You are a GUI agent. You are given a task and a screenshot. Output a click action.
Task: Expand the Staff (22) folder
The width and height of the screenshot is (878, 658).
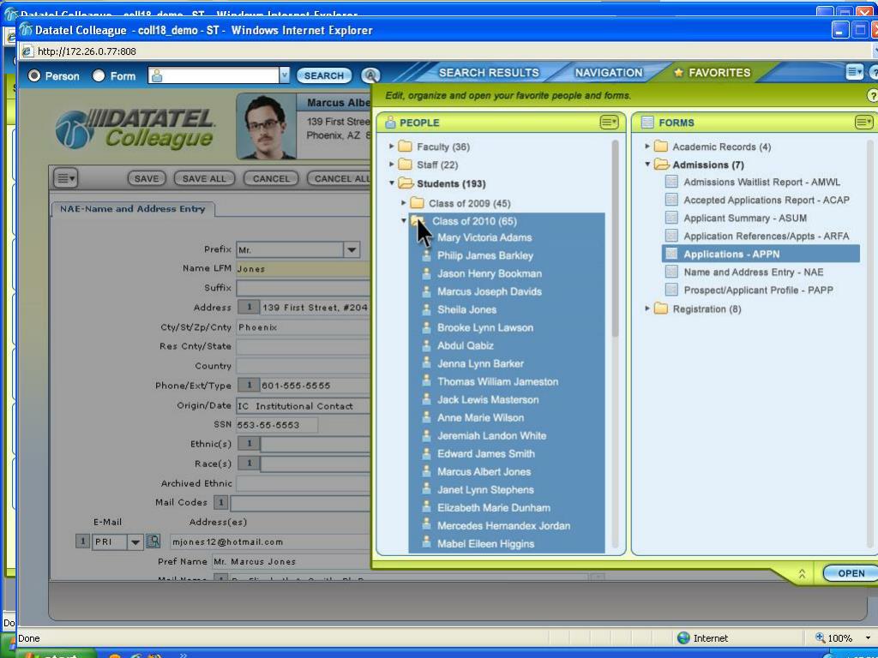point(391,164)
